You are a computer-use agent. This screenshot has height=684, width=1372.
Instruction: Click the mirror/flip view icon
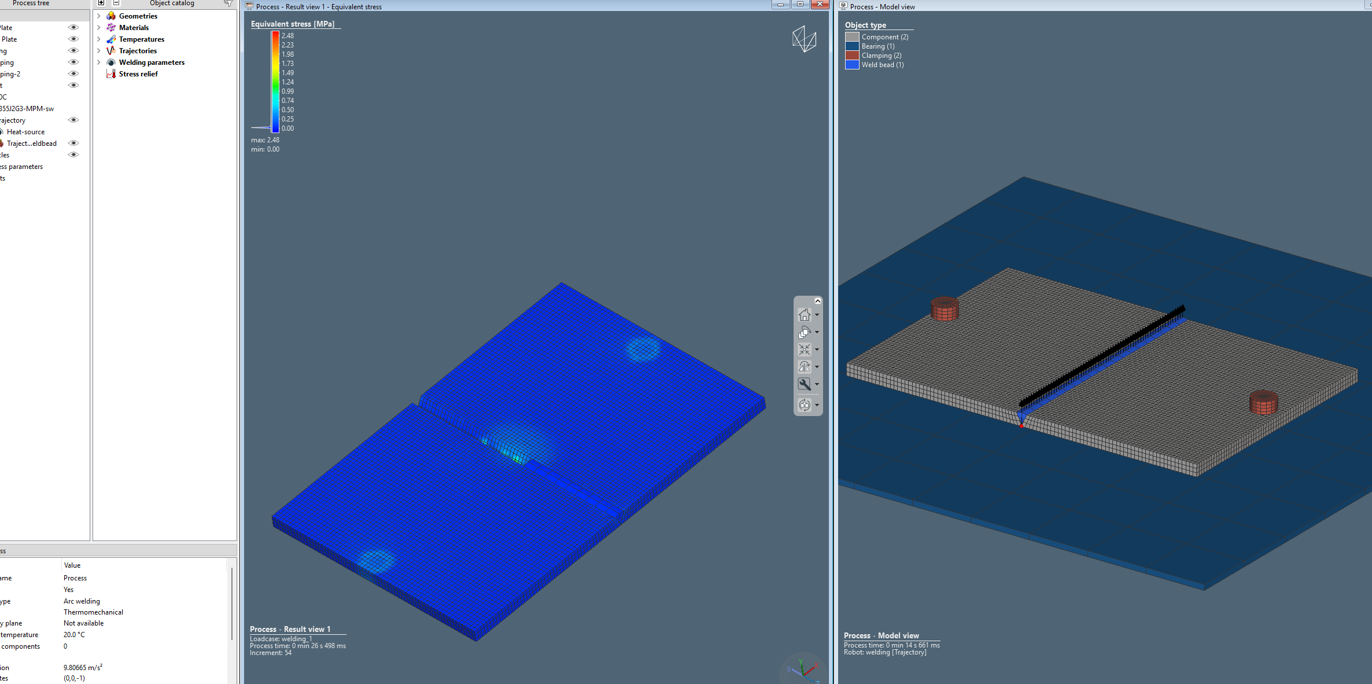tap(804, 367)
